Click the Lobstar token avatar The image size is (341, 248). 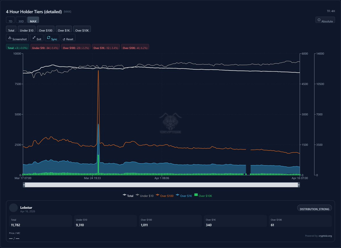click(13, 208)
